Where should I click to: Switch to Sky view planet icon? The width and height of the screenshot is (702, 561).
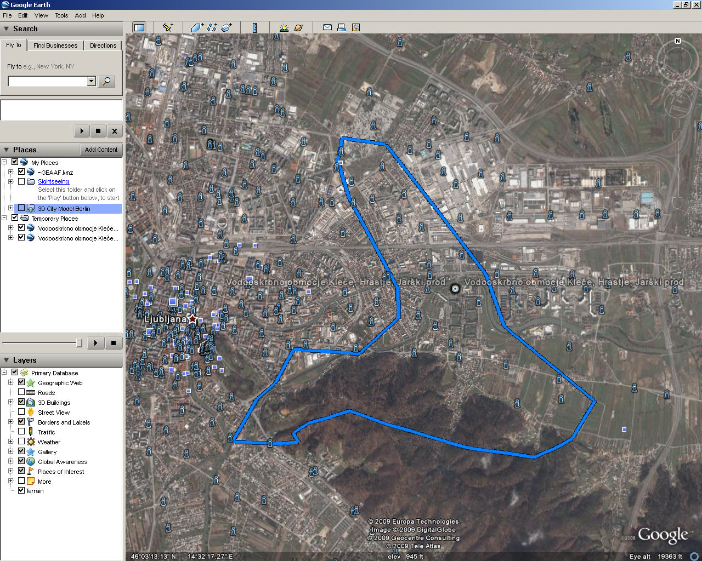(x=298, y=27)
